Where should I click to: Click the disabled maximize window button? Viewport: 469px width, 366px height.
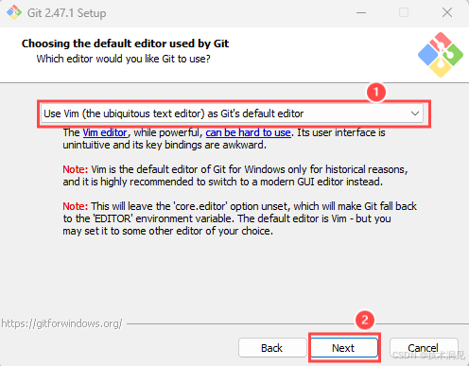coord(404,13)
